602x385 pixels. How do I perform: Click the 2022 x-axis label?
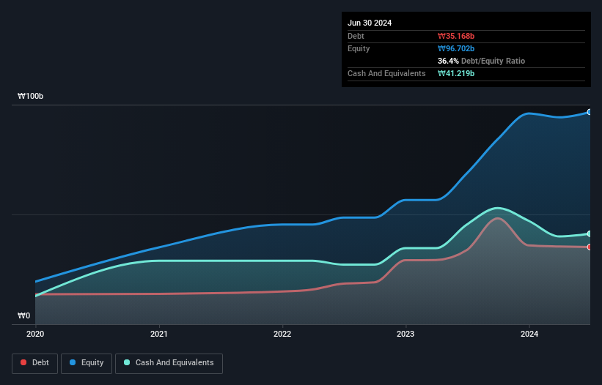tap(282, 334)
